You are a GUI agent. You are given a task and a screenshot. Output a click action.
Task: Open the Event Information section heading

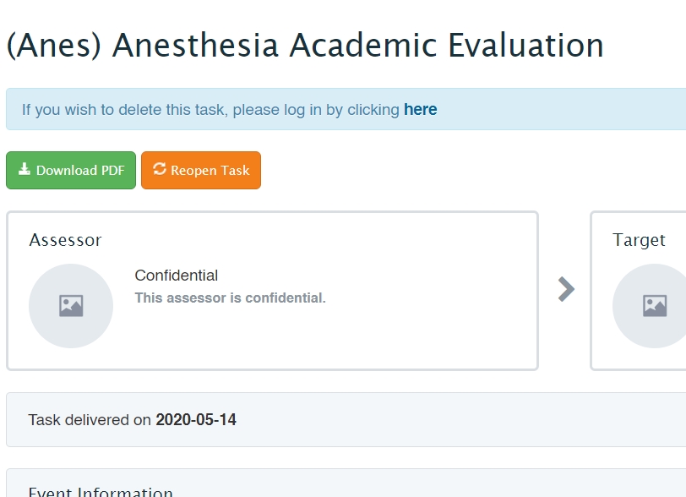tap(101, 491)
